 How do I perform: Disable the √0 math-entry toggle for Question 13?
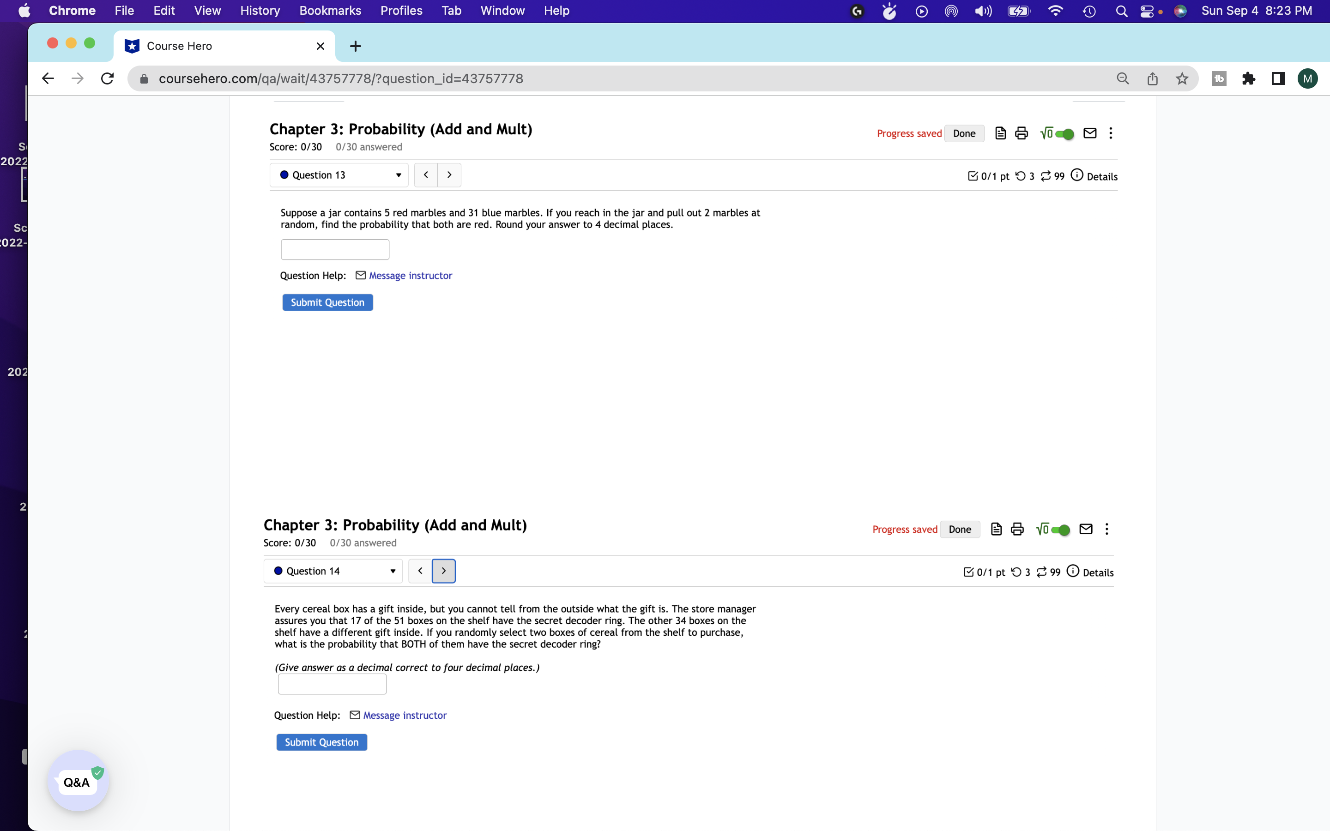pyautogui.click(x=1064, y=133)
